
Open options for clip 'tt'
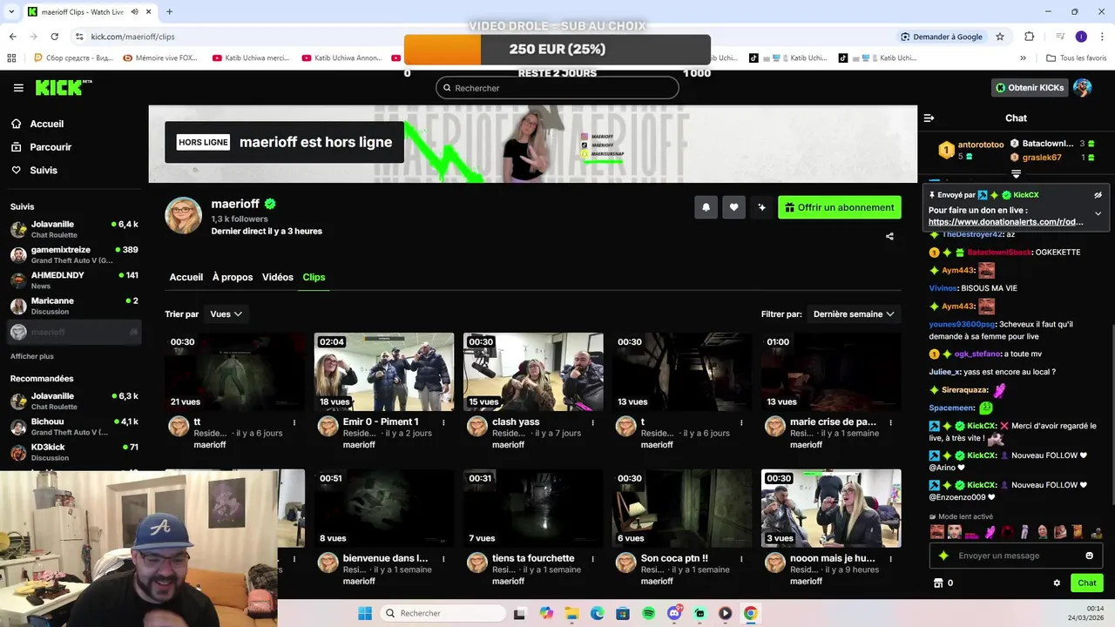tap(294, 422)
